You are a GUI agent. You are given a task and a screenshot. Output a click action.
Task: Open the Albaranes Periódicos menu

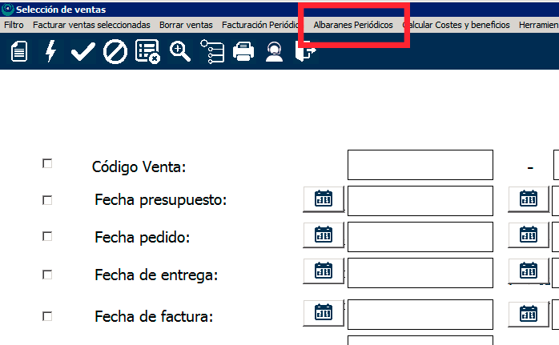pyautogui.click(x=353, y=25)
